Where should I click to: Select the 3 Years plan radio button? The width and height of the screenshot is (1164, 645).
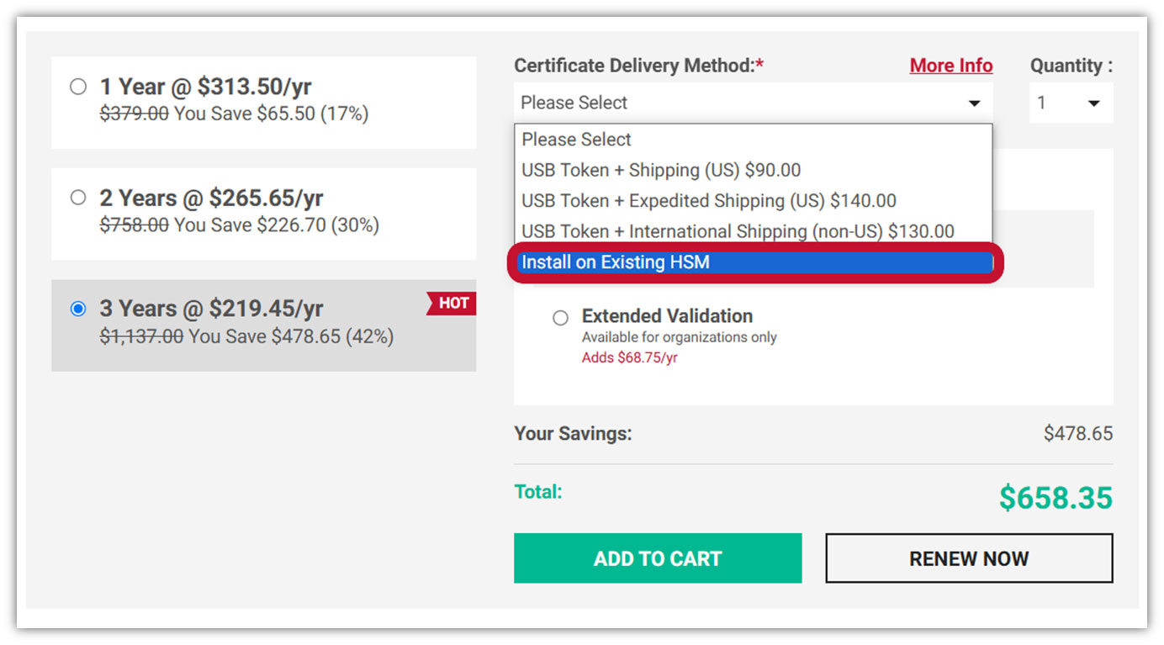tap(78, 309)
